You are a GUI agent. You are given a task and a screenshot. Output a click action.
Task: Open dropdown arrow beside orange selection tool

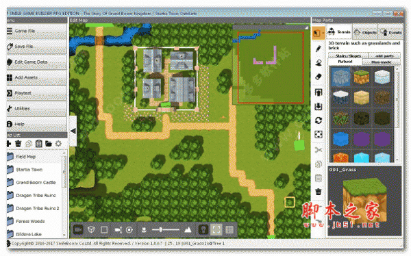(x=323, y=34)
